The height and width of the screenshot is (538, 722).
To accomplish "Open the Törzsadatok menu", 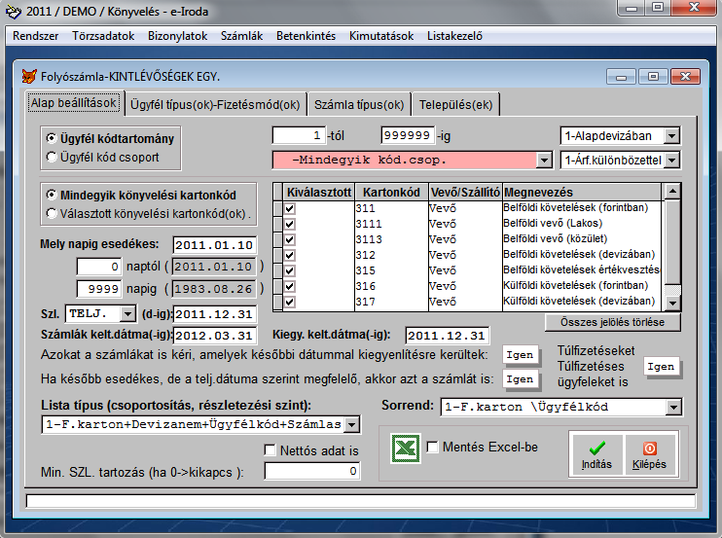I will tap(104, 35).
